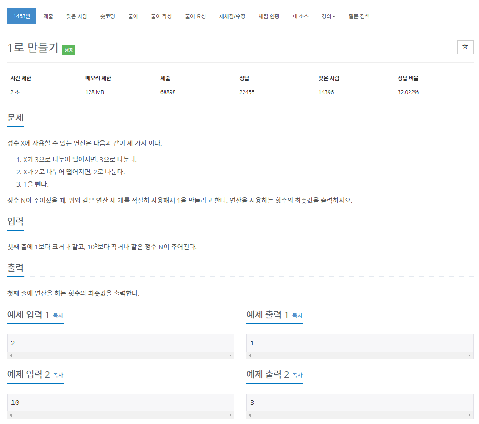
Task: Open the 질문 검색 tab
Action: tap(359, 16)
